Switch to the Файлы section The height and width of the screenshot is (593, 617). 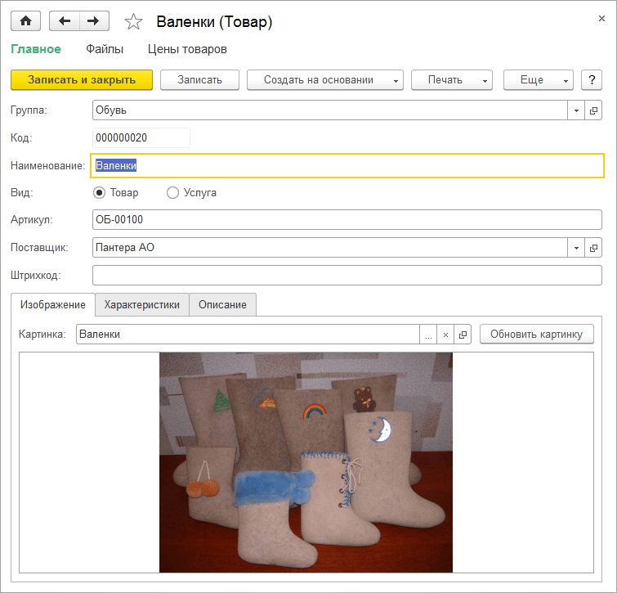point(105,49)
